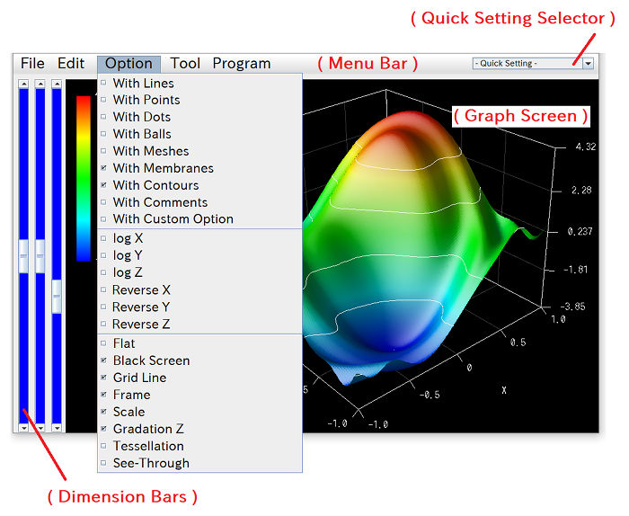Uncheck the Gradation Z option
Viewport: 629px width, 516px height.
pos(199,429)
